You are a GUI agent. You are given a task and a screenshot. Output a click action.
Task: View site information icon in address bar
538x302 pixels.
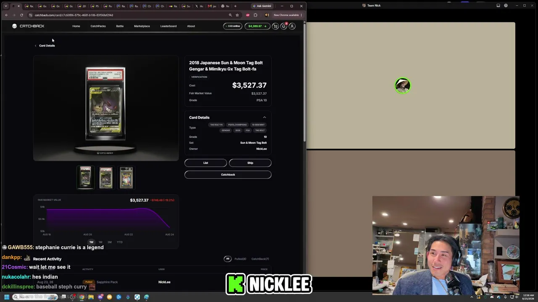click(x=31, y=15)
